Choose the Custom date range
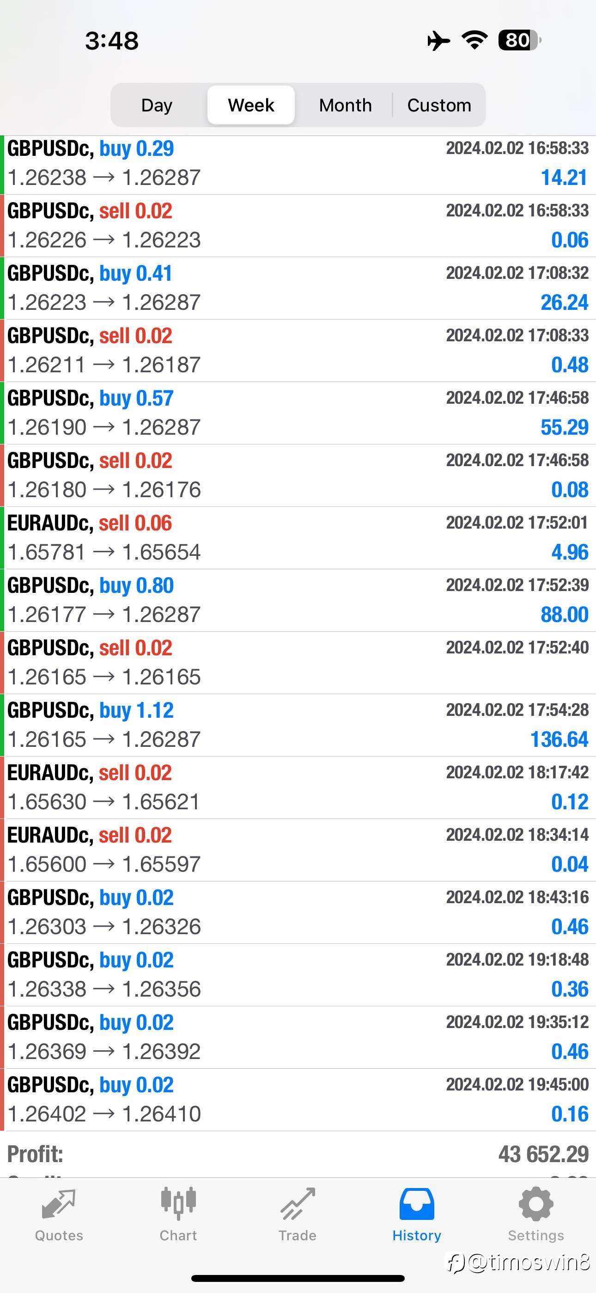 pyautogui.click(x=439, y=105)
